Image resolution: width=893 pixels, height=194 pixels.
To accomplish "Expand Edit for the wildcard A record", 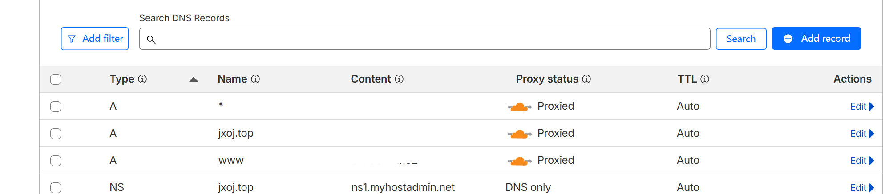I will (x=861, y=107).
